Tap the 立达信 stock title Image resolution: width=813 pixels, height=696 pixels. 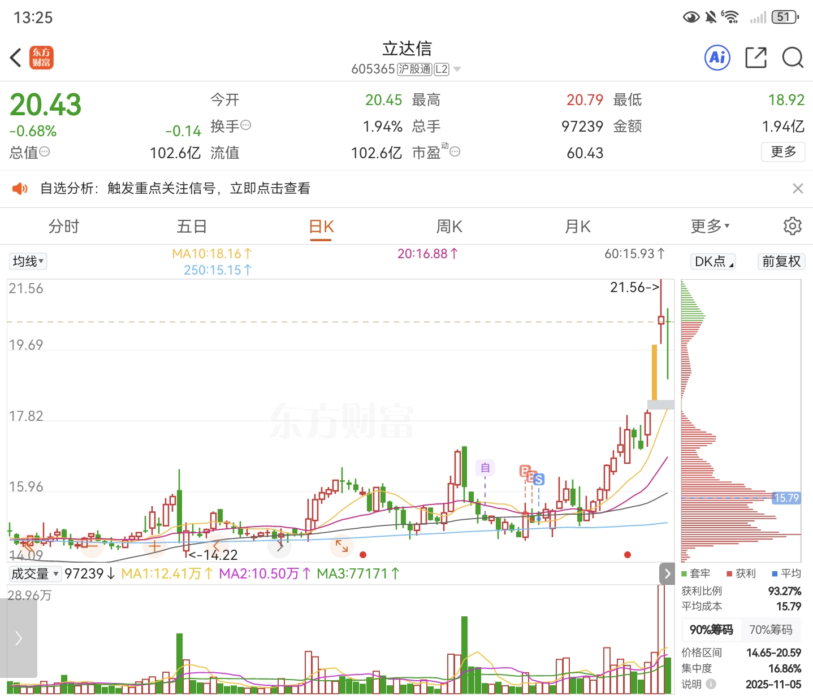pyautogui.click(x=406, y=49)
